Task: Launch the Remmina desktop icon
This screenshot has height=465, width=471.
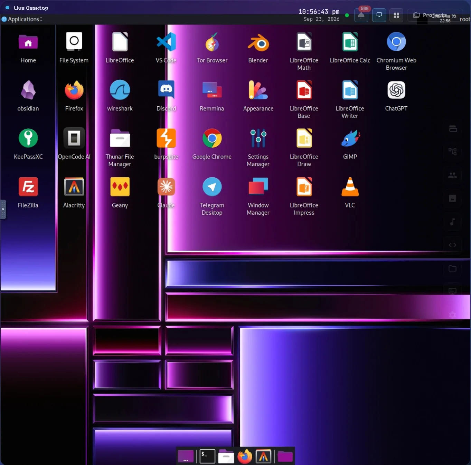Action: (x=212, y=90)
